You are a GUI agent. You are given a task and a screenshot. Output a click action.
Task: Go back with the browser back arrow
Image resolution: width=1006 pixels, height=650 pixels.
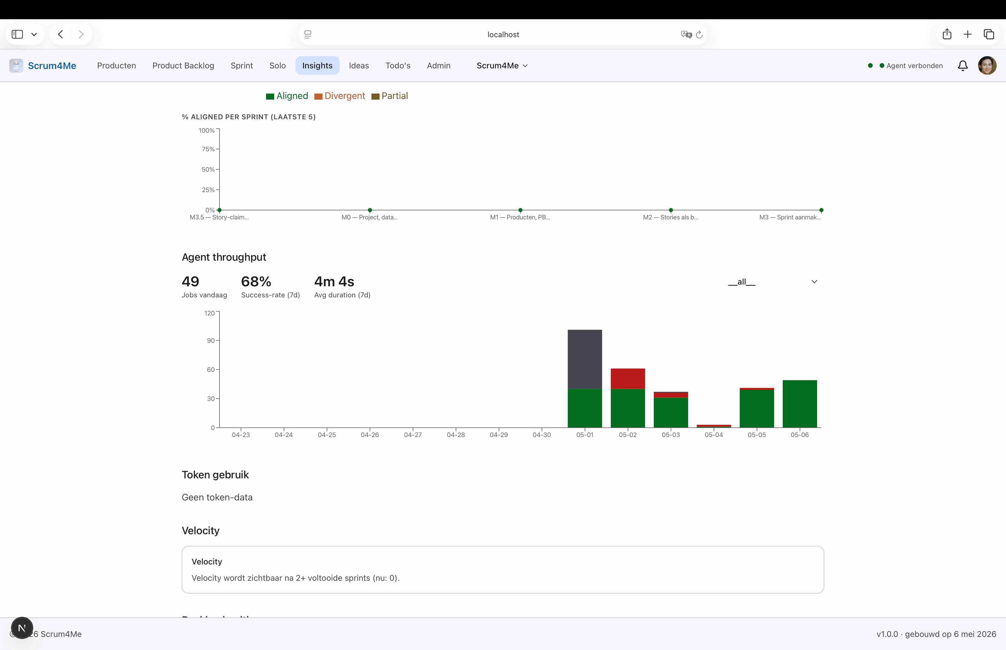click(x=60, y=34)
